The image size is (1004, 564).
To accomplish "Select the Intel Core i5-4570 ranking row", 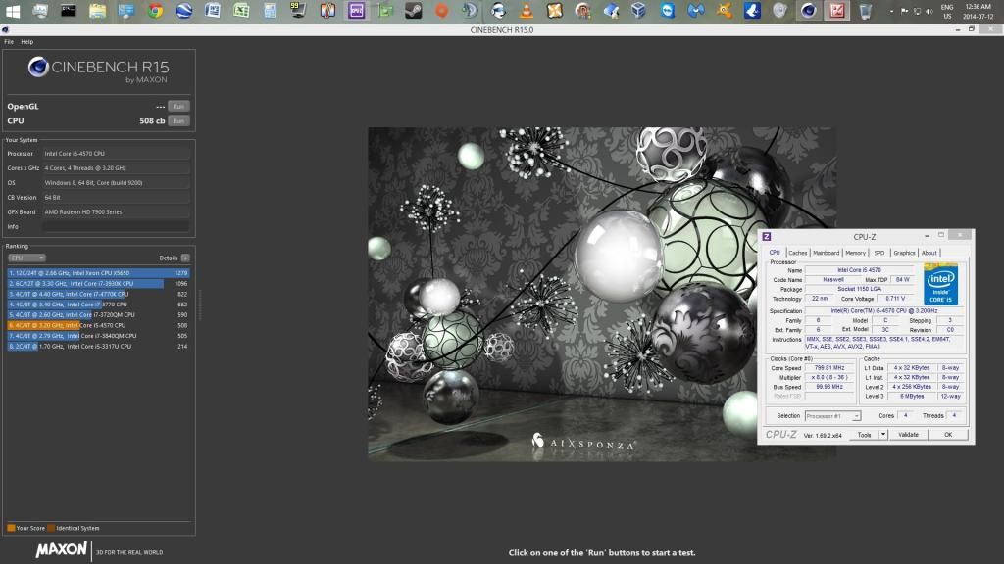I will click(x=98, y=325).
